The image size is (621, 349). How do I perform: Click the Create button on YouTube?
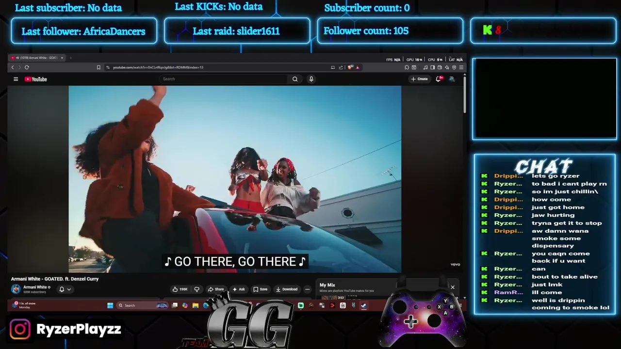click(420, 79)
